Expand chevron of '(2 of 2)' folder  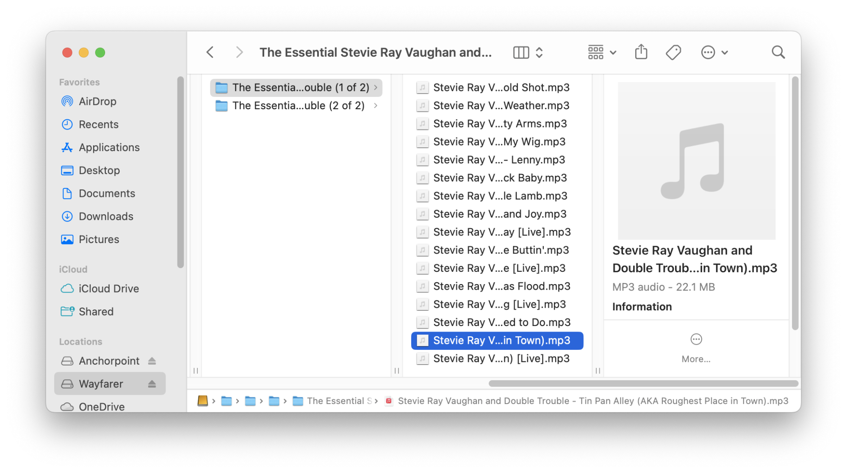376,105
